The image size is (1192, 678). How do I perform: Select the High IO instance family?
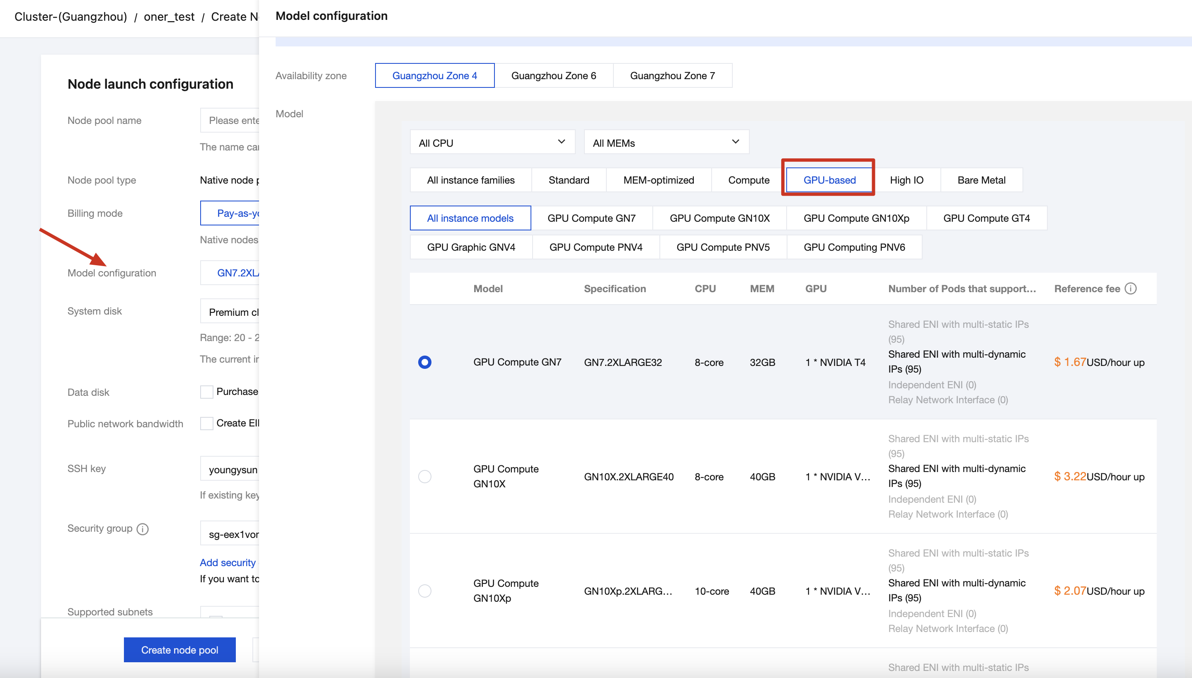pos(906,180)
